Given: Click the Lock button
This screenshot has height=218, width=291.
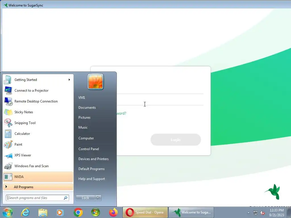Looking at the screenshot, I should point(86,198).
